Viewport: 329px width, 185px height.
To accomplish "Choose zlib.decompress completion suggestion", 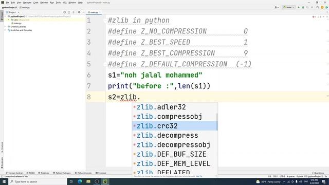I will pyautogui.click(x=174, y=135).
